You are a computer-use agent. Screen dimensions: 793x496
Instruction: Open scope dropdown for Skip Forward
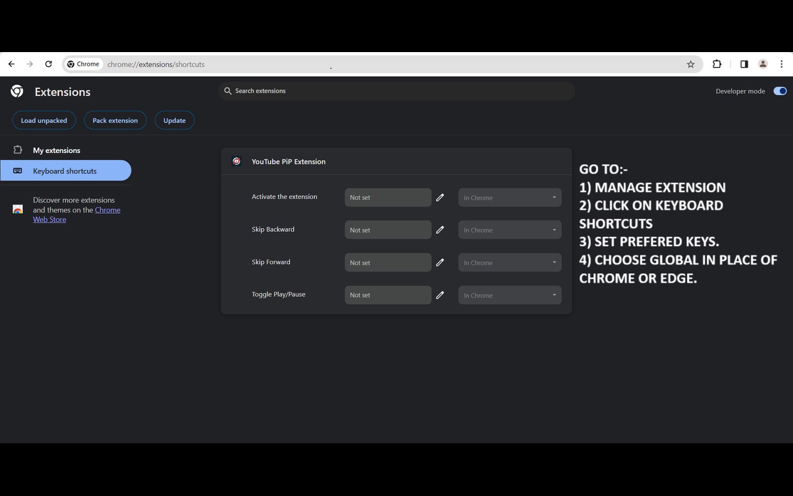pos(510,262)
